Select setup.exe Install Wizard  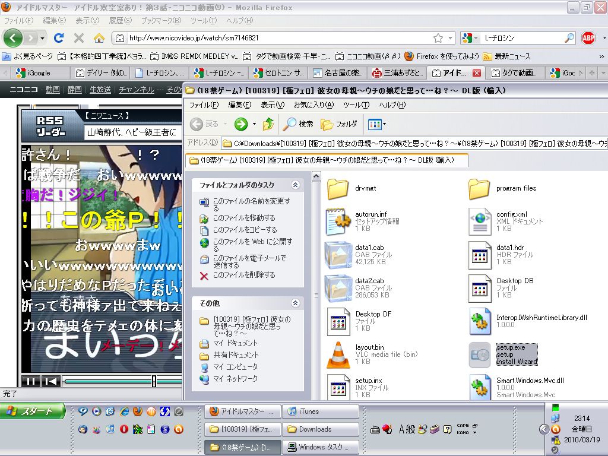pyautogui.click(x=503, y=354)
